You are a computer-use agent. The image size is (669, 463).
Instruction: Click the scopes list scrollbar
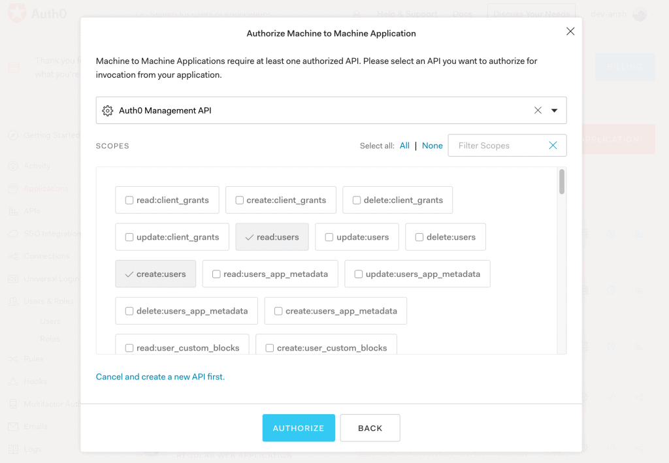coord(562,182)
